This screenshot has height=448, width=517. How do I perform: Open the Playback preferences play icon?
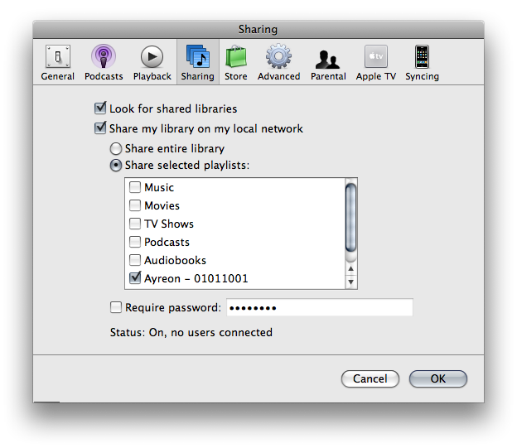[x=152, y=56]
